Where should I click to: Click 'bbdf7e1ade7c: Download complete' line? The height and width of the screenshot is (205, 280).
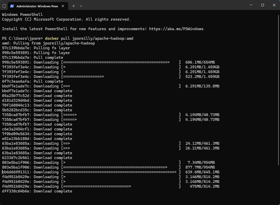click(37, 91)
